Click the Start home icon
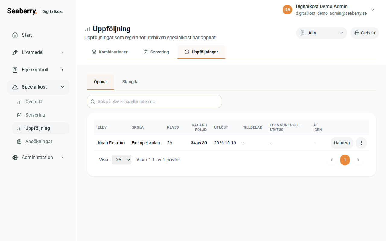Screen dimensions: 386x241 [x=15, y=35]
